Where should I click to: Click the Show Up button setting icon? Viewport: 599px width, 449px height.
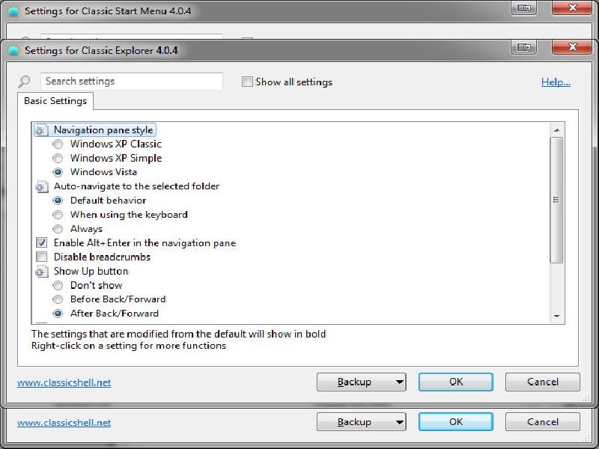(x=42, y=272)
